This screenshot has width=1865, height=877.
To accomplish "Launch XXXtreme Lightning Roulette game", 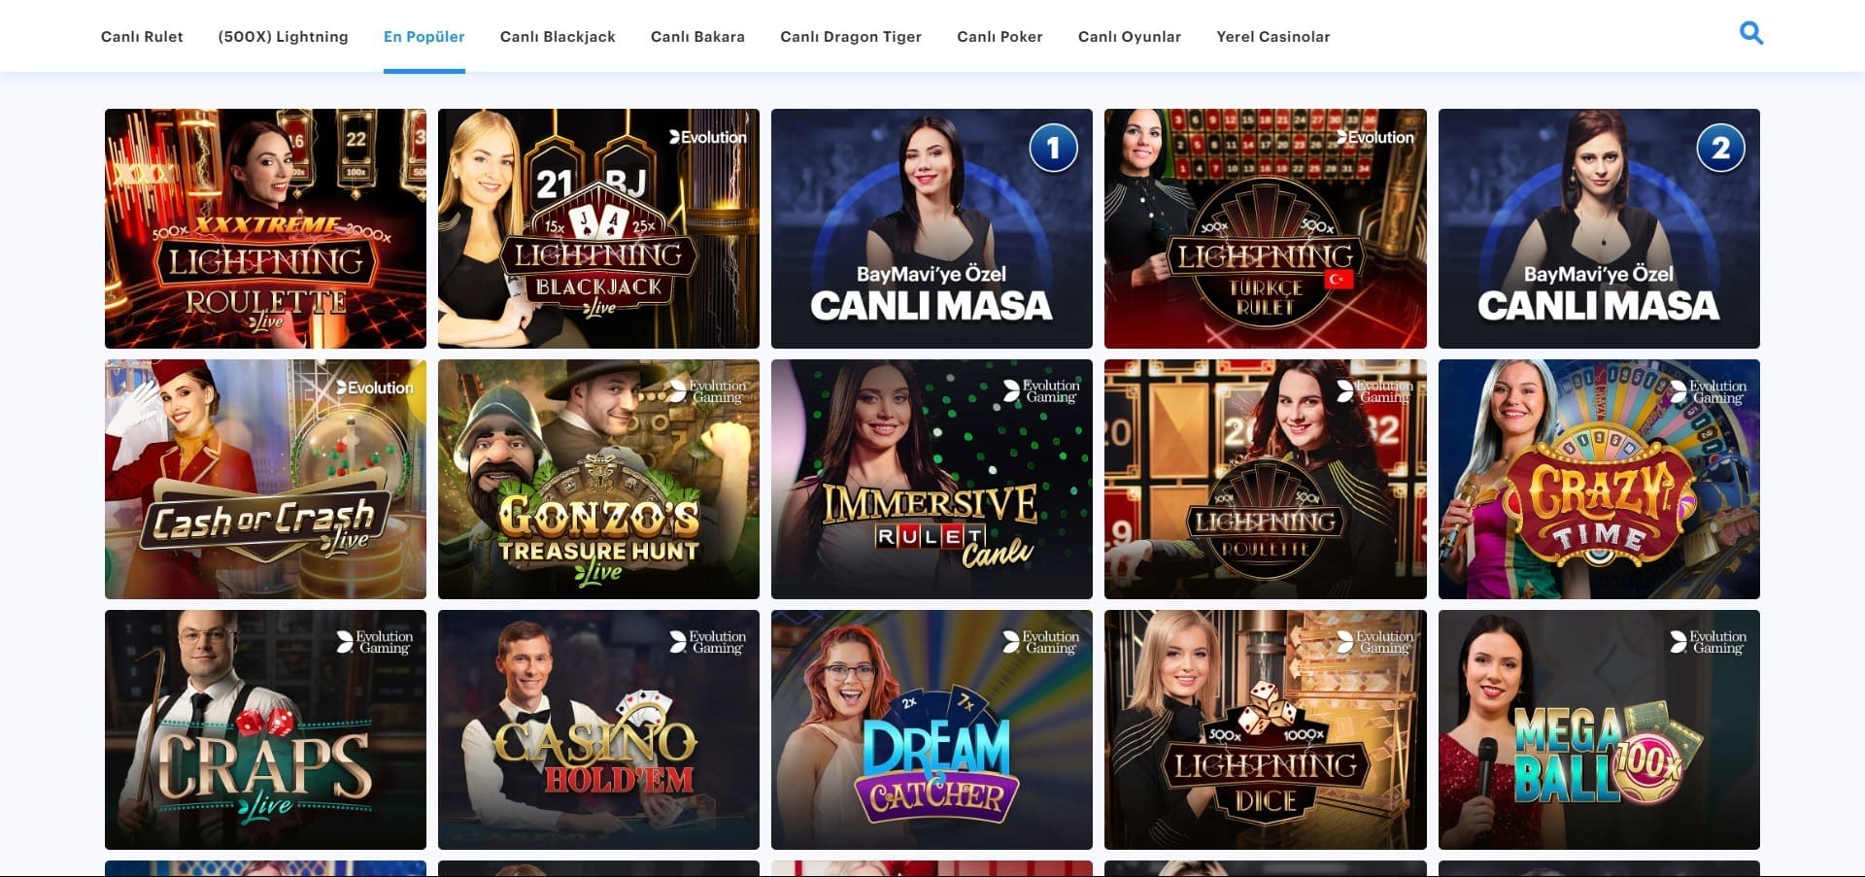I will coord(265,228).
